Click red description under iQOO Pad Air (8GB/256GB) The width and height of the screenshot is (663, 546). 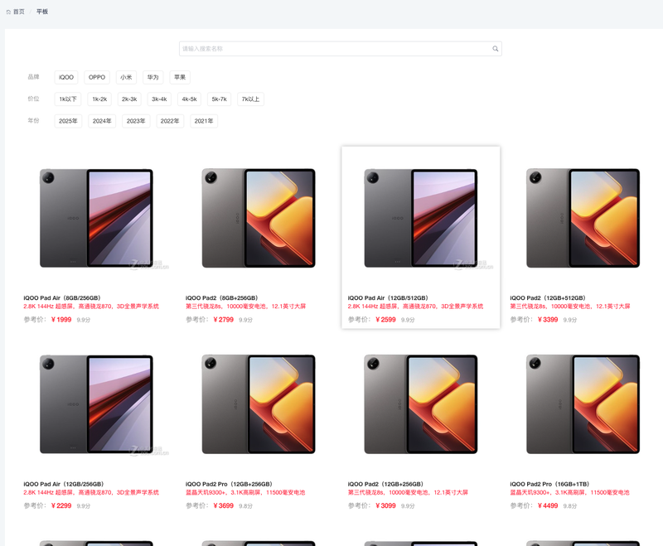click(91, 307)
